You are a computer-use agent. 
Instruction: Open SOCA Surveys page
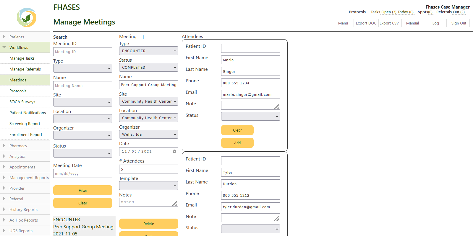(25, 102)
